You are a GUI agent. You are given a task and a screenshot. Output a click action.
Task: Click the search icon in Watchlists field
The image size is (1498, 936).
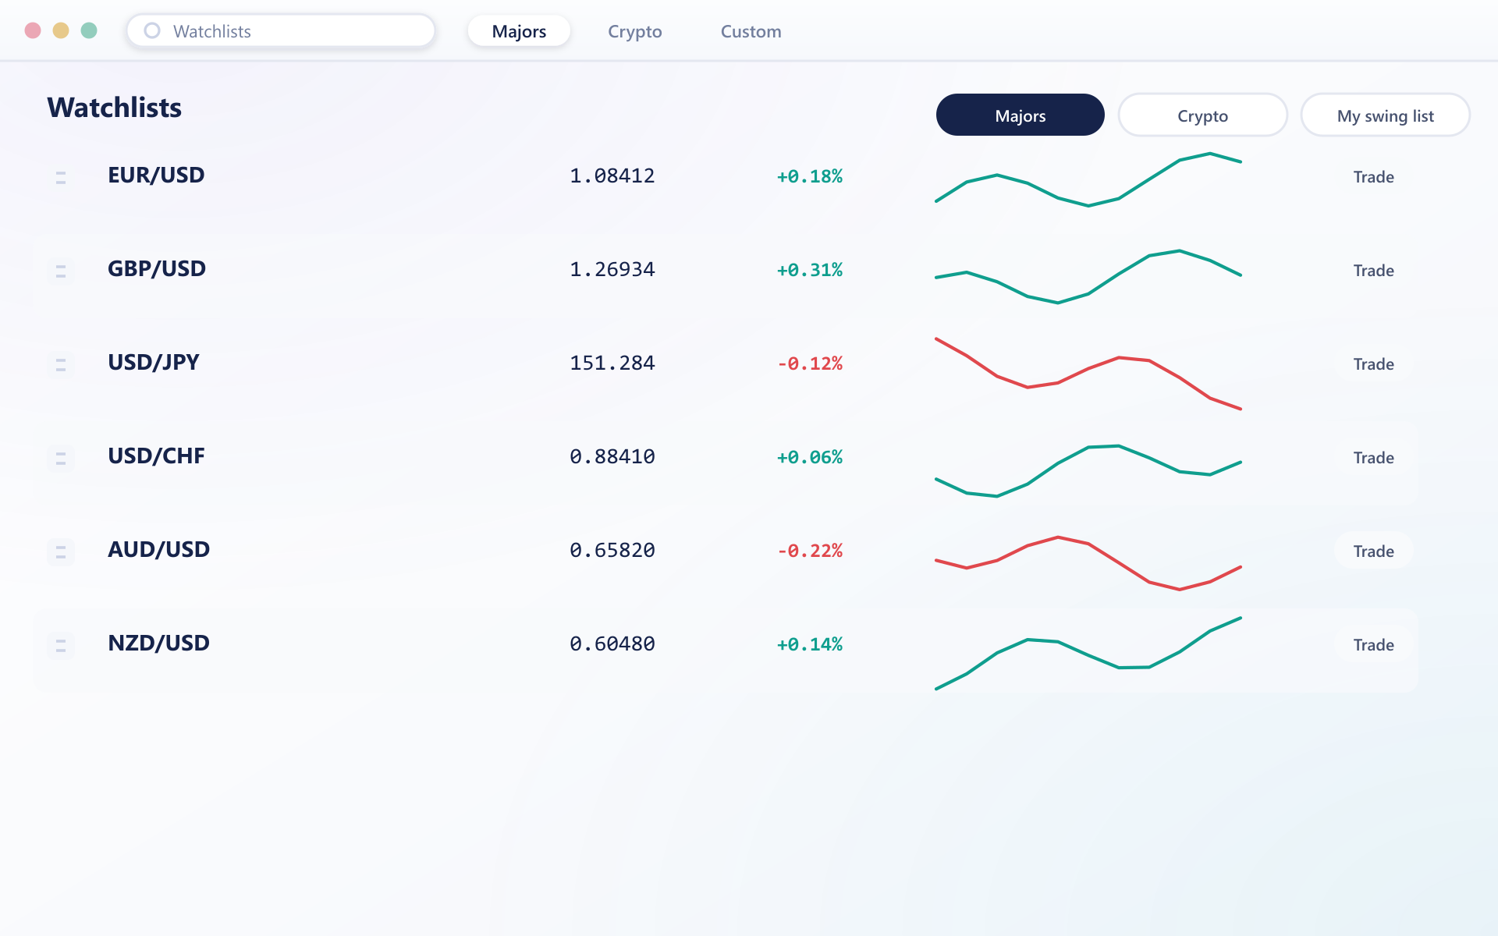tap(152, 30)
